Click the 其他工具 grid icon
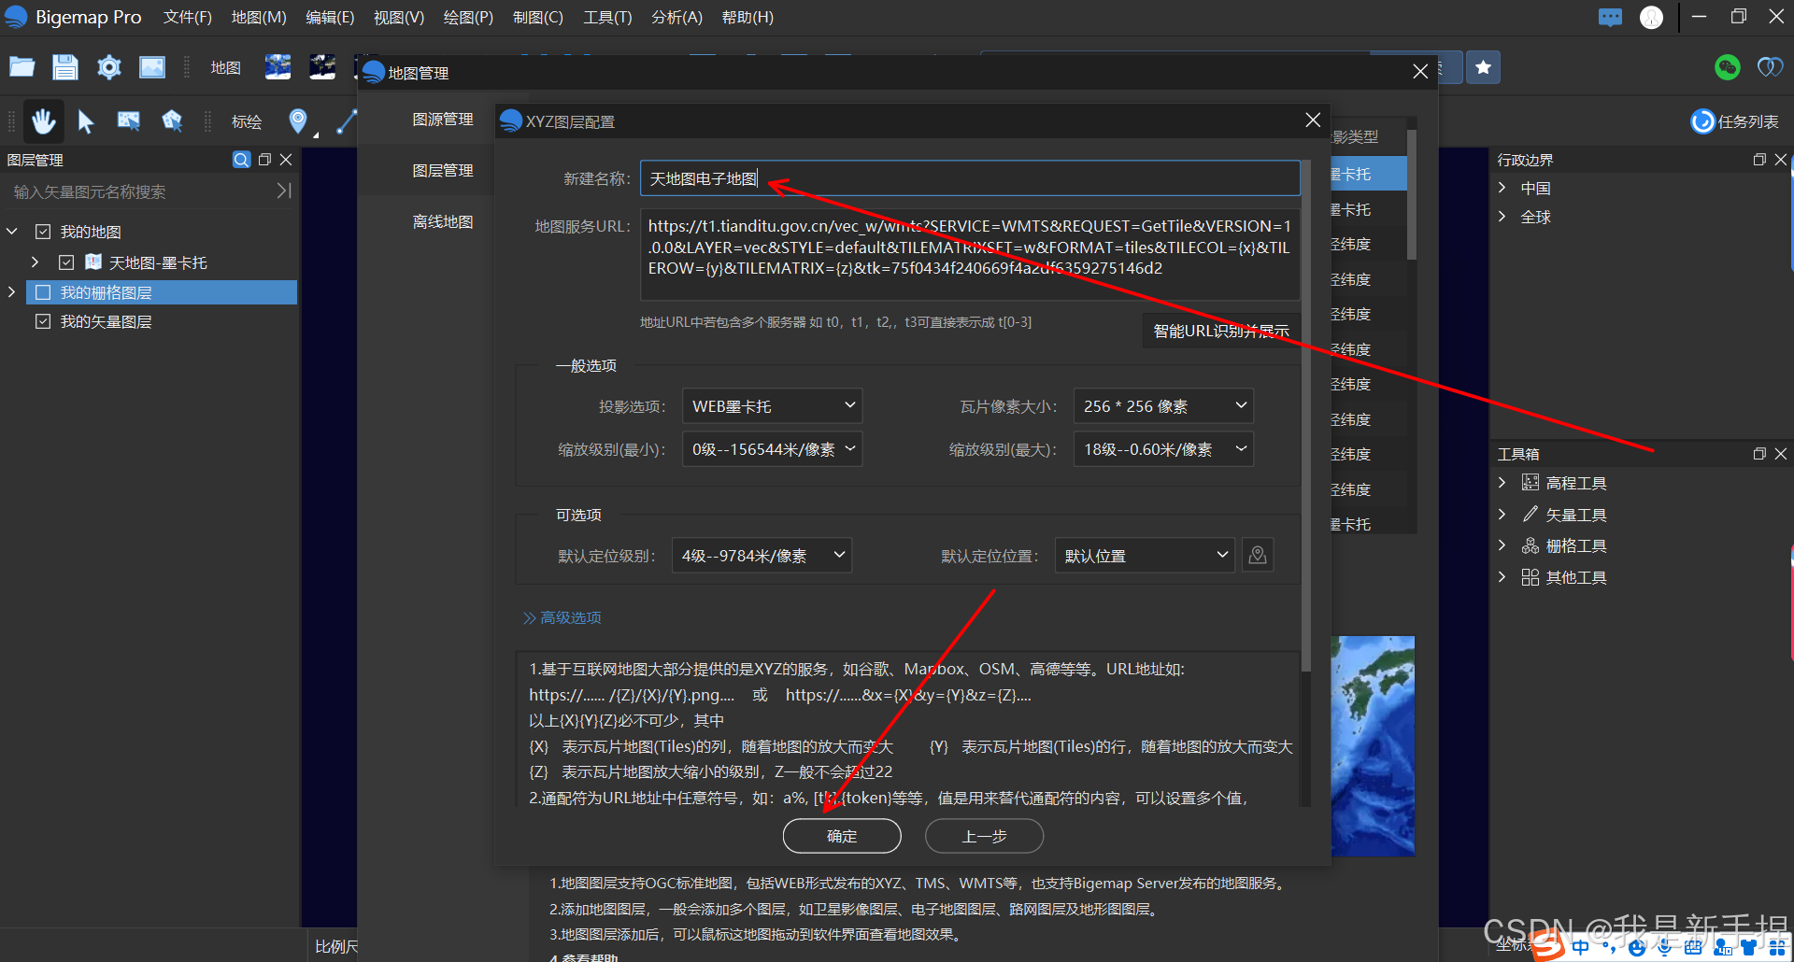 tap(1531, 577)
